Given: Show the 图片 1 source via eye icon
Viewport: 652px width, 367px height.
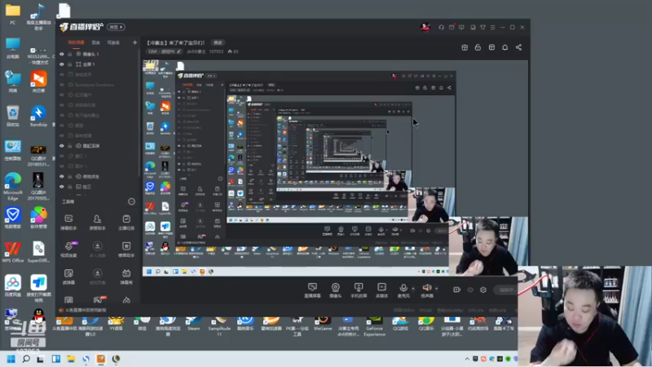Looking at the screenshot, I should (62, 166).
